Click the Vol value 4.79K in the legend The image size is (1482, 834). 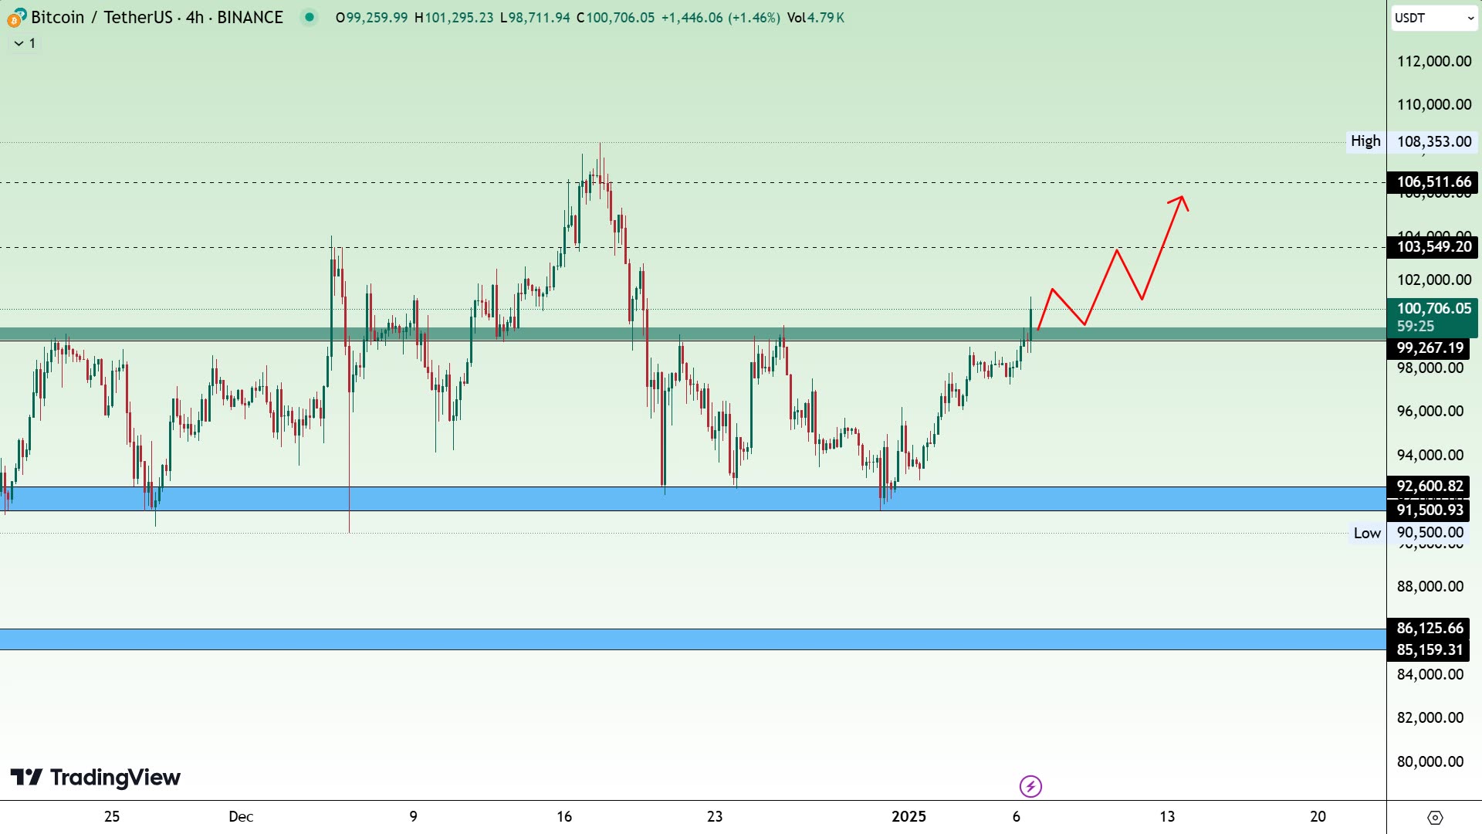(x=824, y=17)
